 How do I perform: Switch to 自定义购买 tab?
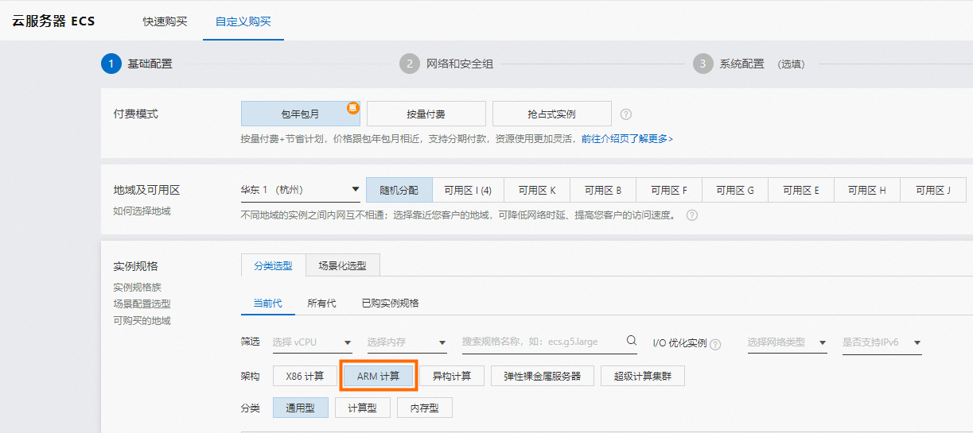tap(243, 21)
